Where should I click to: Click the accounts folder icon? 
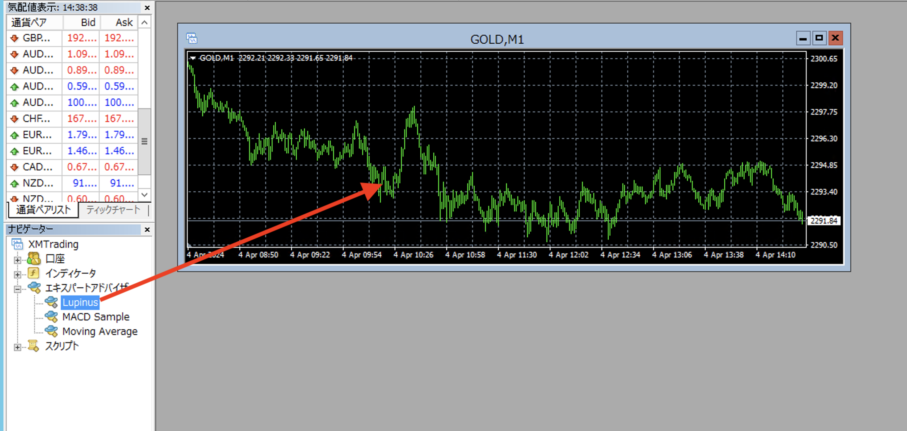(34, 259)
